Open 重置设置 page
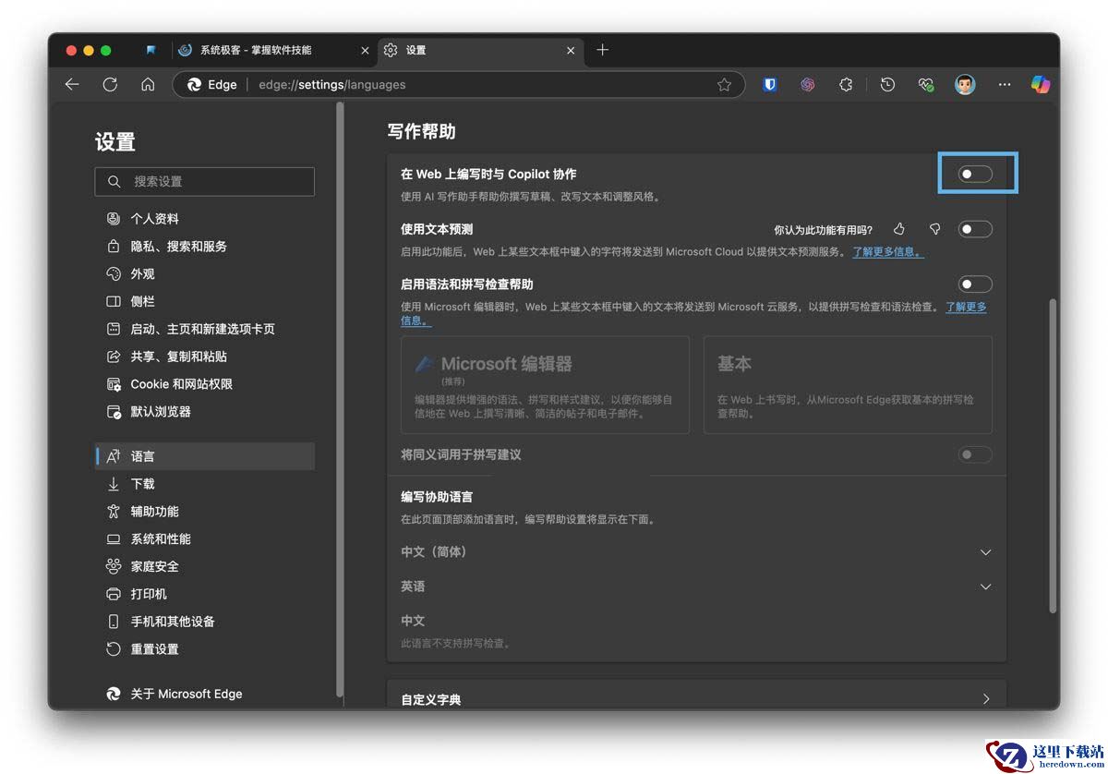The width and height of the screenshot is (1108, 774). pos(205,649)
